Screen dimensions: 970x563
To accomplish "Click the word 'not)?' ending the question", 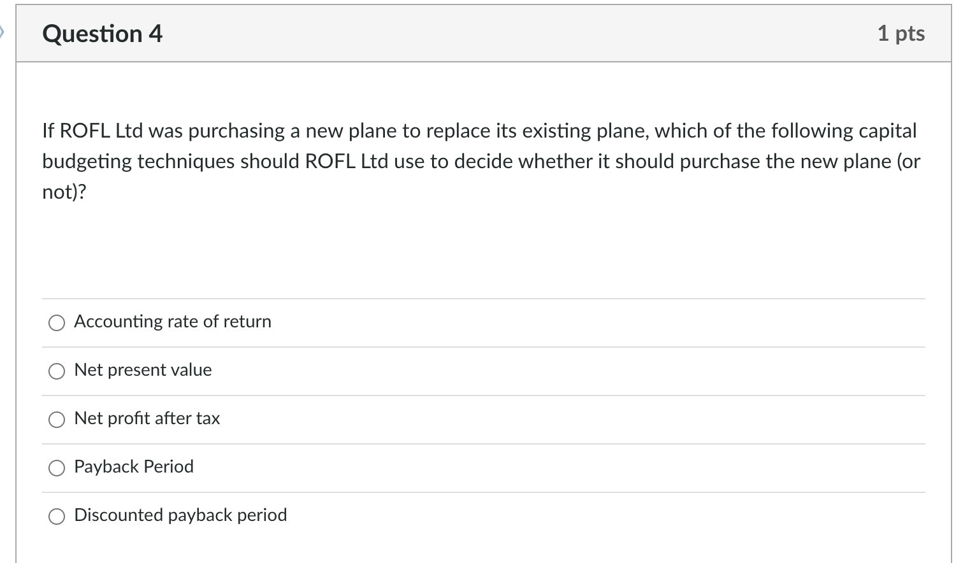I will click(x=64, y=192).
